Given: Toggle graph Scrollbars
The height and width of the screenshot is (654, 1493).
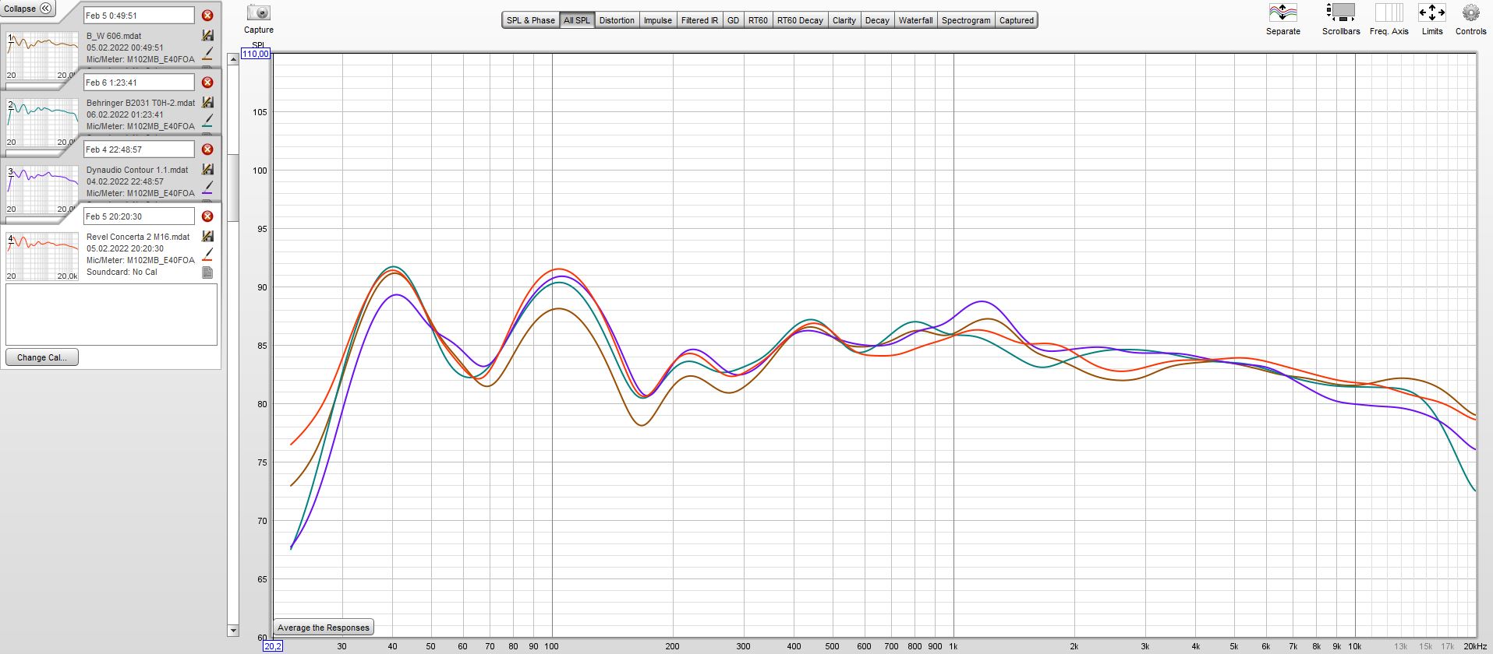Looking at the screenshot, I should pos(1341,19).
